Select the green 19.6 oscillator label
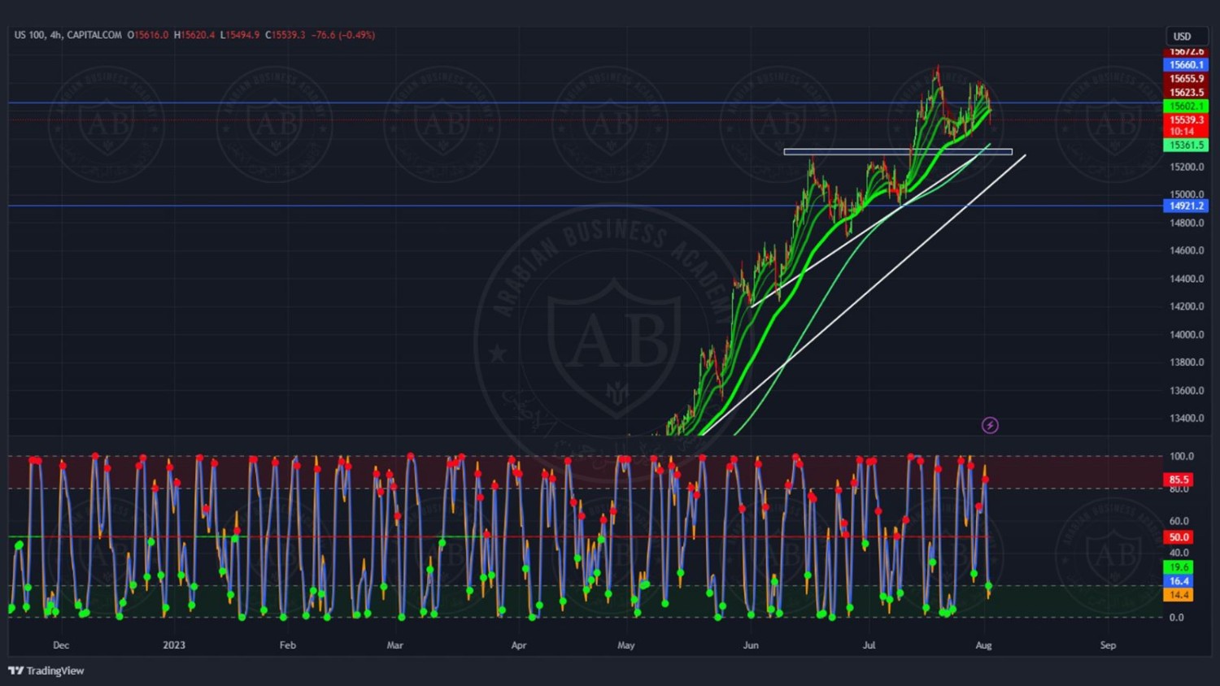This screenshot has width=1220, height=686. pos(1179,567)
